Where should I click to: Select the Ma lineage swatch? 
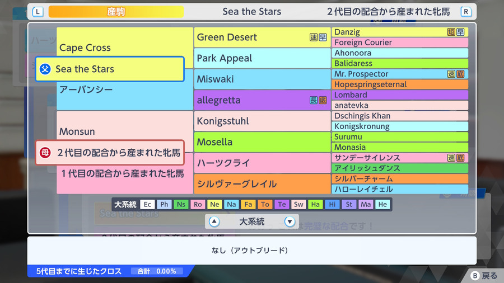click(x=366, y=204)
